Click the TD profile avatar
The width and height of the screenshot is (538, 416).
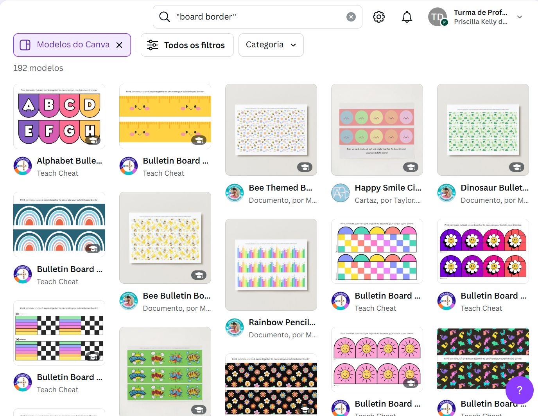coord(438,17)
